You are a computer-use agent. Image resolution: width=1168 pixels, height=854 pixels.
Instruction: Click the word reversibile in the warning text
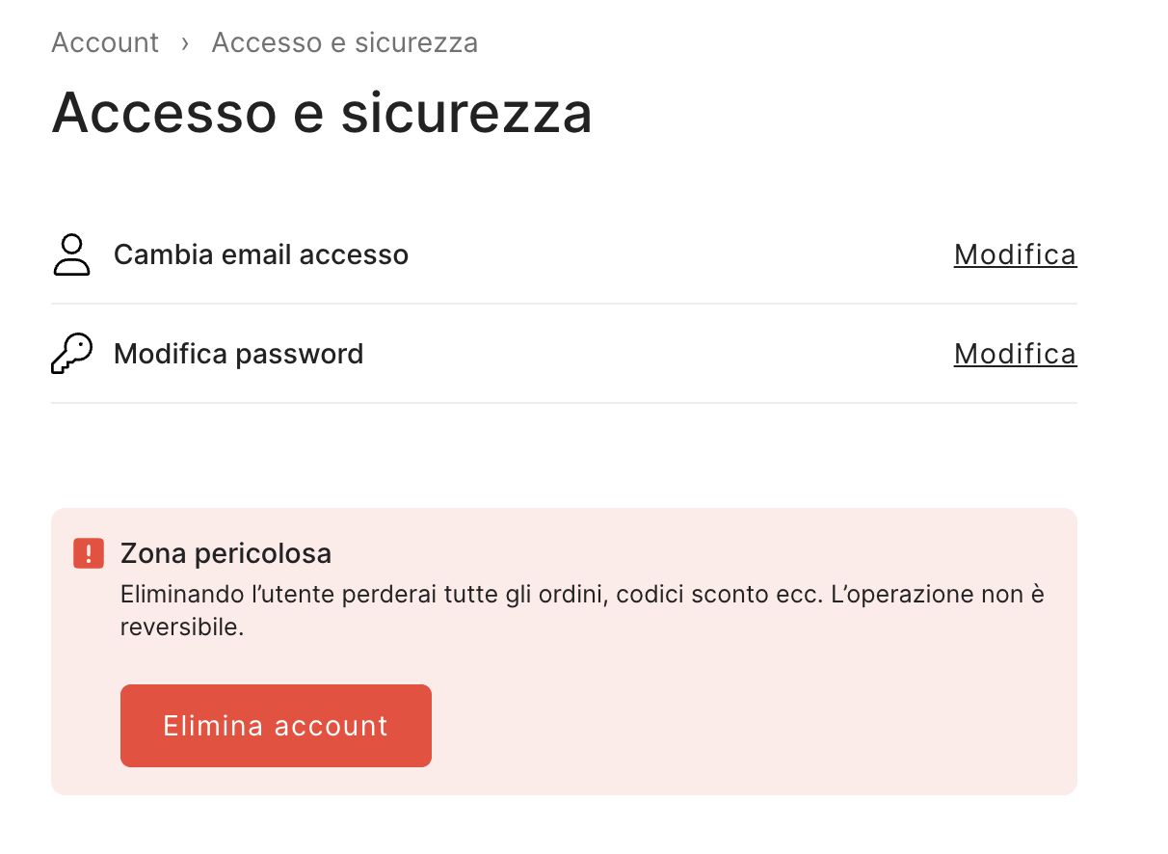pos(181,627)
